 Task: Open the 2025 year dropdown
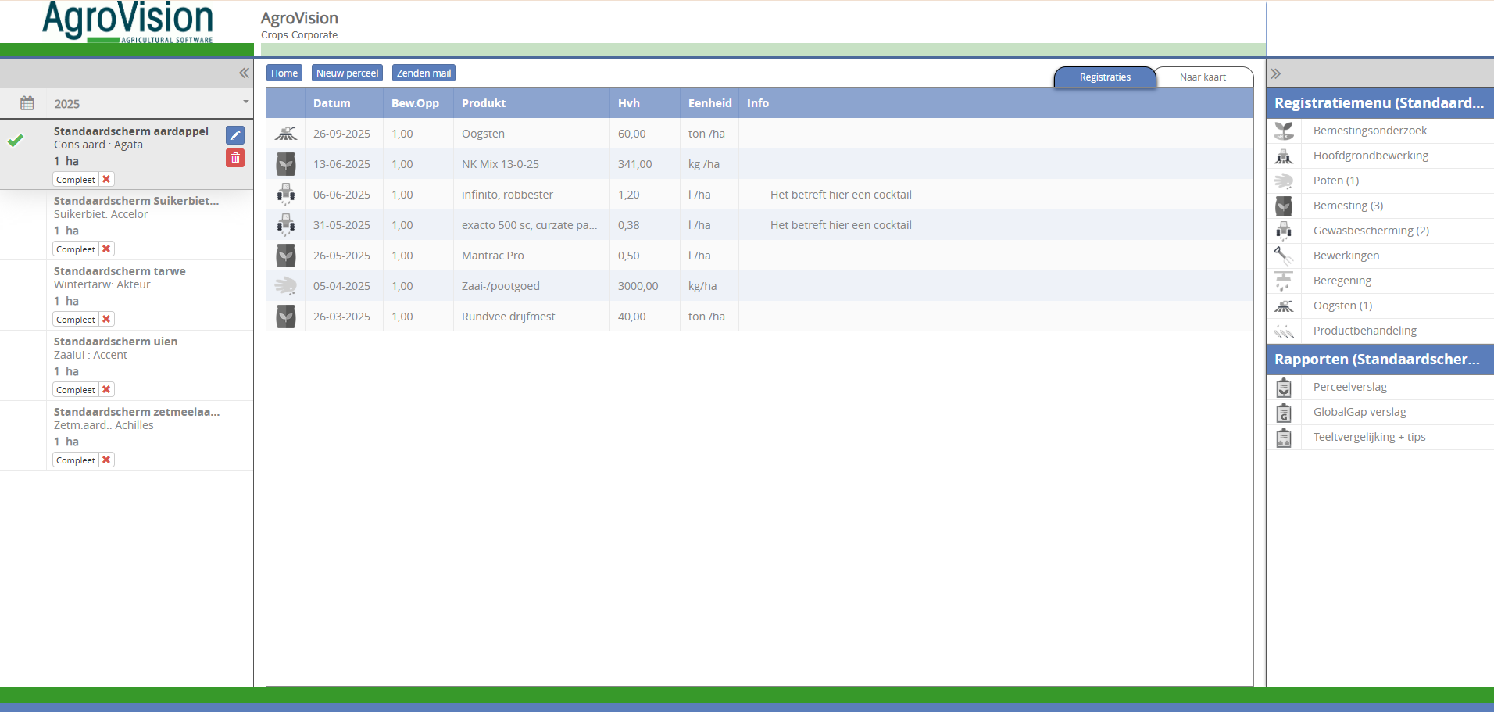pos(245,102)
